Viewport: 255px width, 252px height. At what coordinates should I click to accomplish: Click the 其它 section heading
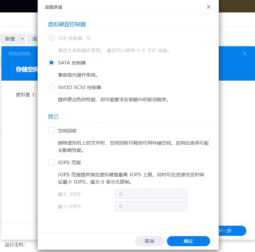(53, 117)
